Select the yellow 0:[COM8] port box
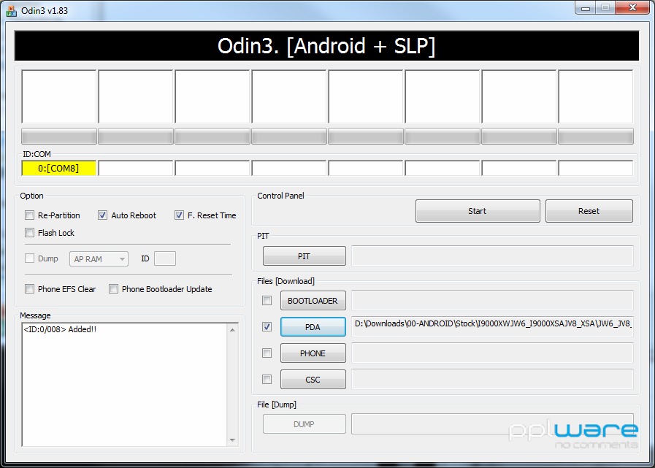 pyautogui.click(x=59, y=169)
